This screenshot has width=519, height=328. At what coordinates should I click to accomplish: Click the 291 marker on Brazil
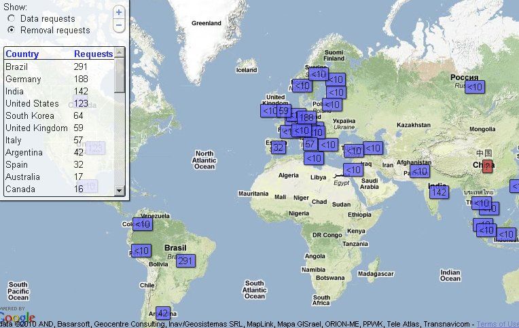pyautogui.click(x=185, y=261)
